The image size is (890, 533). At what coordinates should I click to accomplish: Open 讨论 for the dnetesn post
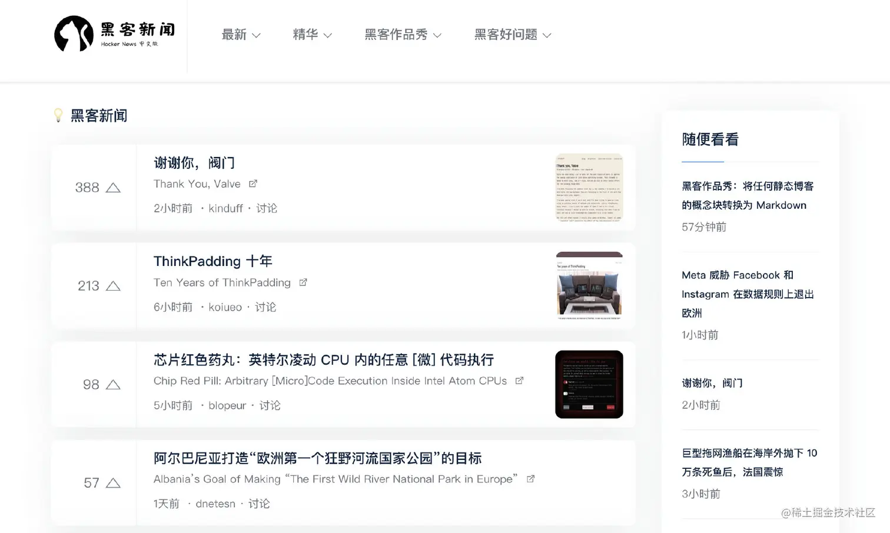click(x=259, y=504)
